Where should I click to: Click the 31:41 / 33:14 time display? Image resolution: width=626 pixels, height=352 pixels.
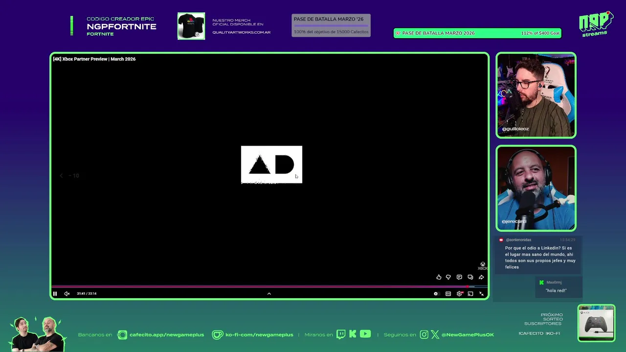(x=87, y=293)
